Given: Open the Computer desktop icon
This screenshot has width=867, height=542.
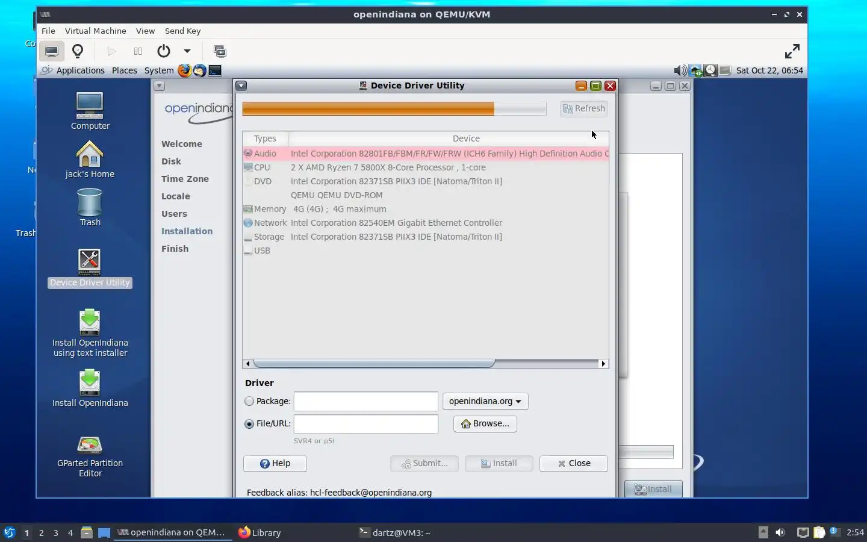Looking at the screenshot, I should pos(90,111).
